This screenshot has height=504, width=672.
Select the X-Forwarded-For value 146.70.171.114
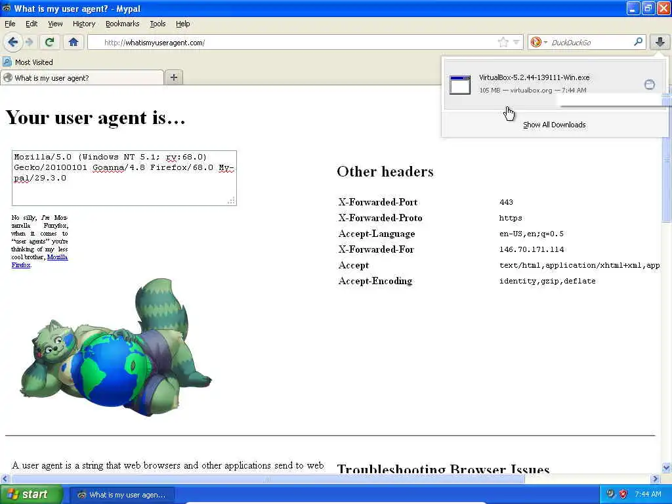point(532,249)
